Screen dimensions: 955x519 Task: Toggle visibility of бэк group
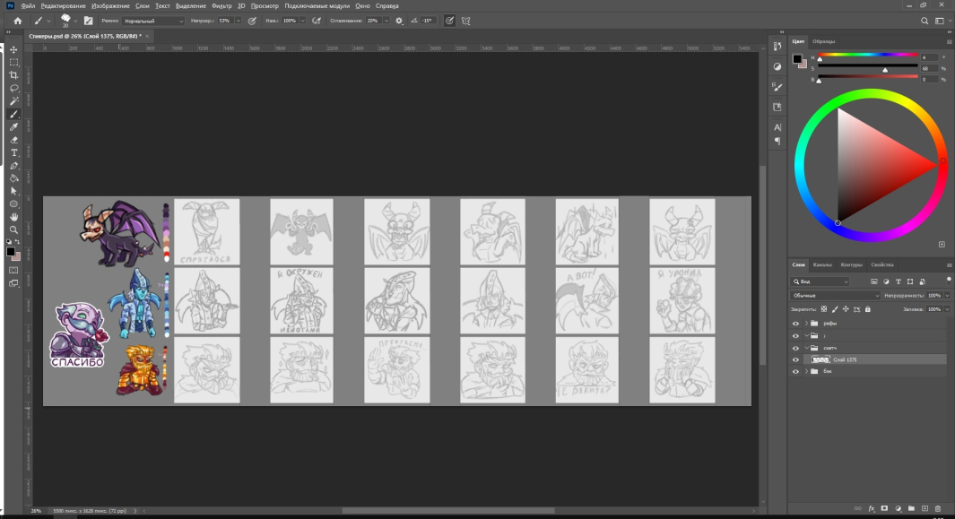(795, 371)
